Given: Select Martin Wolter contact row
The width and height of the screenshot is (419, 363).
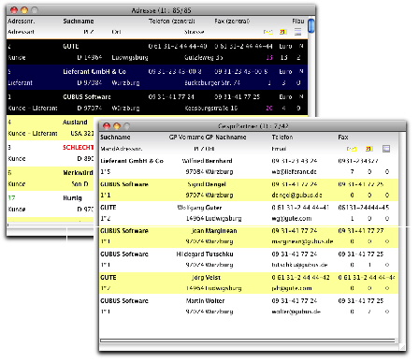Looking at the screenshot, I should (249, 306).
